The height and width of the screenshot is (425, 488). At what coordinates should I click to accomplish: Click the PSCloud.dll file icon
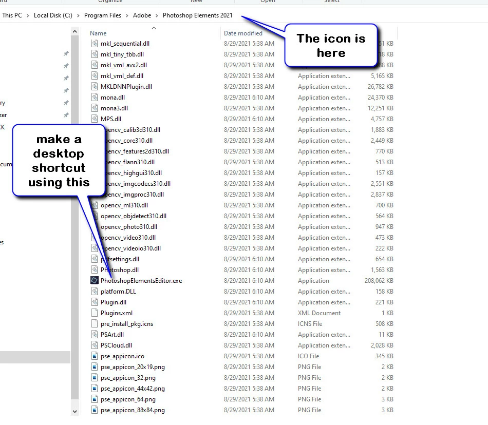[95, 345]
